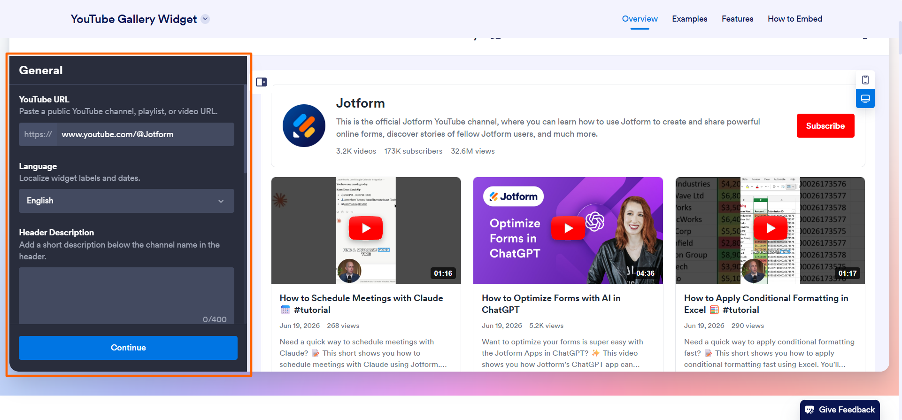Open the How to Embed tab
This screenshot has width=902, height=420.
pyautogui.click(x=795, y=19)
